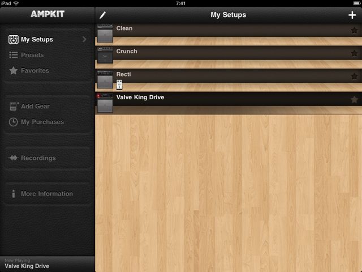This screenshot has width=362, height=272.
Task: Open My Setups in sidebar
Action: (48, 39)
